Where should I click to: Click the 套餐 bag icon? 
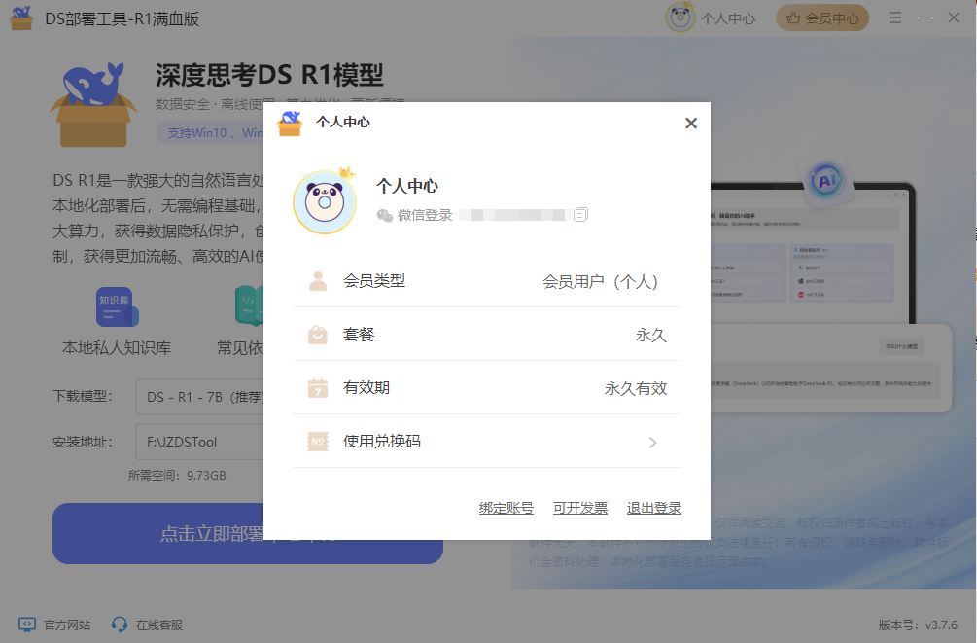pyautogui.click(x=318, y=335)
